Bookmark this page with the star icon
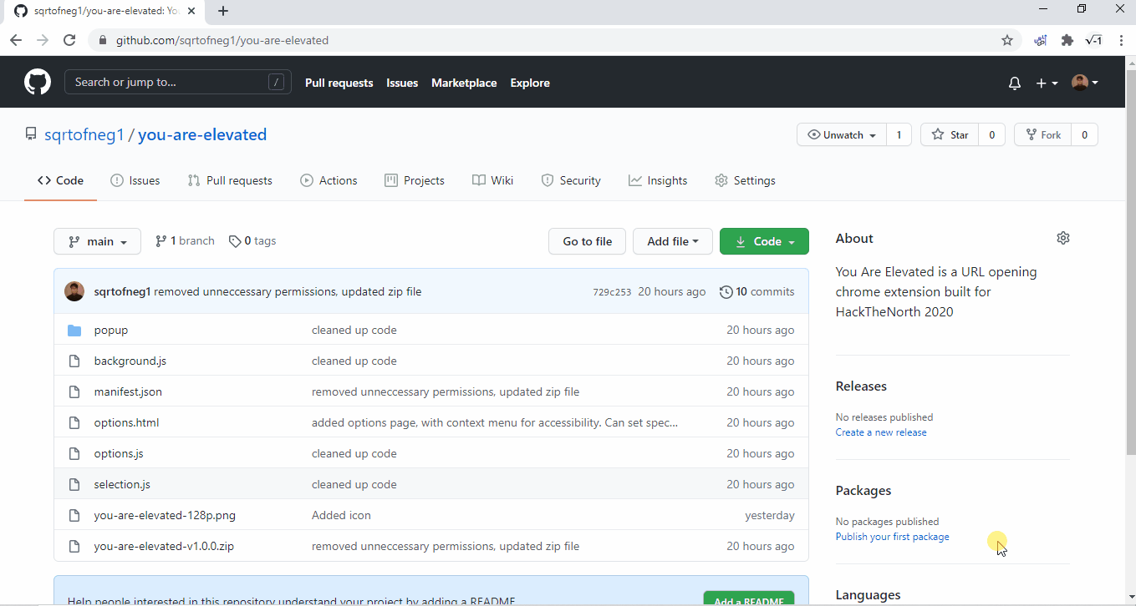Screen dimensions: 1136x606 coord(1007,40)
